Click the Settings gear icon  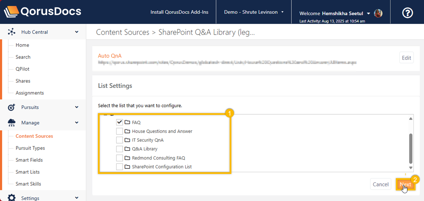[x=12, y=198]
